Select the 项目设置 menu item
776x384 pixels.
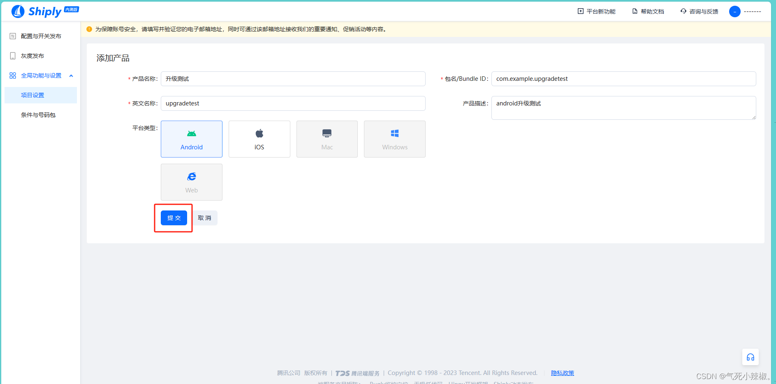(32, 95)
